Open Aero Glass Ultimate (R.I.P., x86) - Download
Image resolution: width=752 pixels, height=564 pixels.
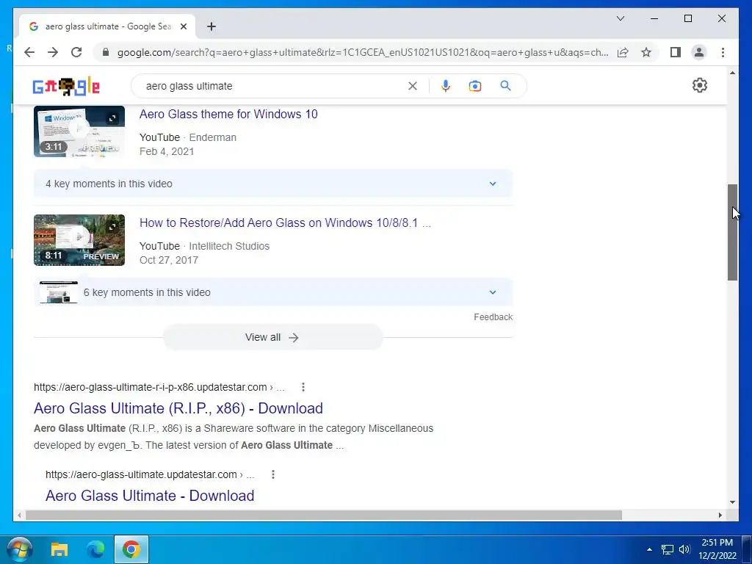point(178,408)
